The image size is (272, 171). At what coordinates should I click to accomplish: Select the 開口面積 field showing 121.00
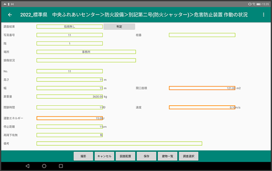point(202,88)
